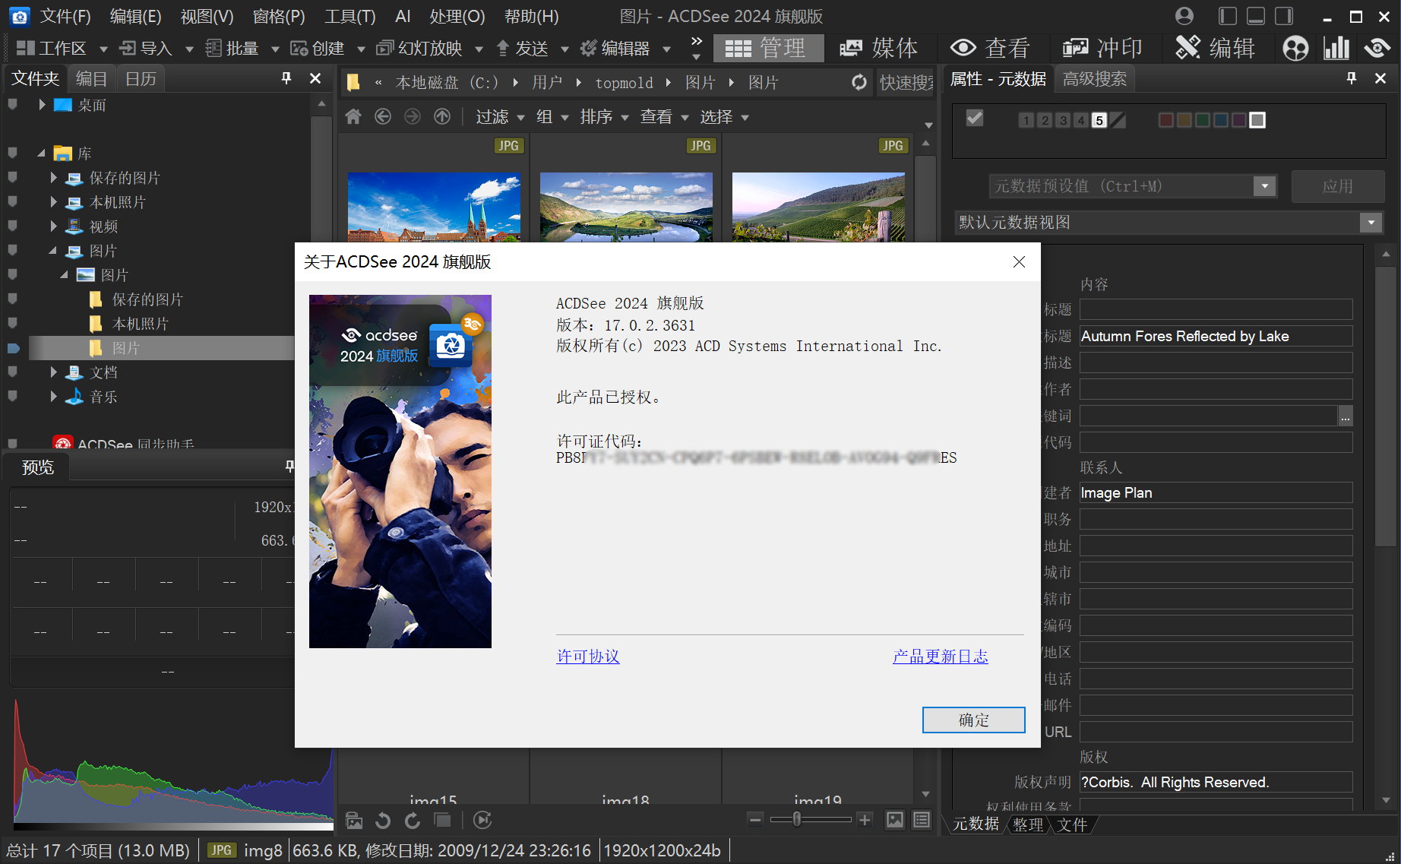Set rating to 3
Screen dimensions: 1401x864
click(1062, 120)
